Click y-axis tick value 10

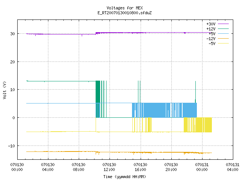pos(12,90)
